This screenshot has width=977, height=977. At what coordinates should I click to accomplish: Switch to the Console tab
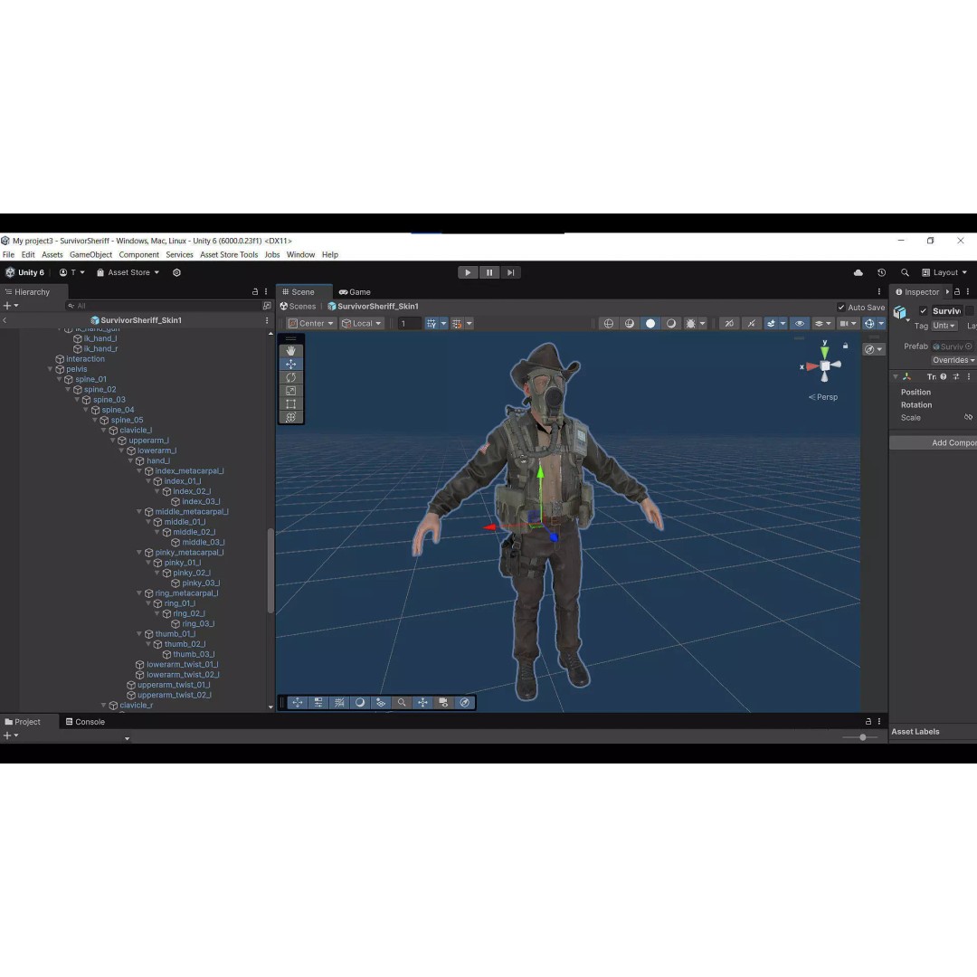tap(85, 722)
